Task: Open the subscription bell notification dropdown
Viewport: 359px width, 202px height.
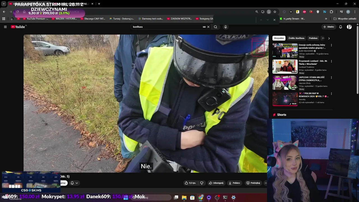Action: [x=74, y=183]
